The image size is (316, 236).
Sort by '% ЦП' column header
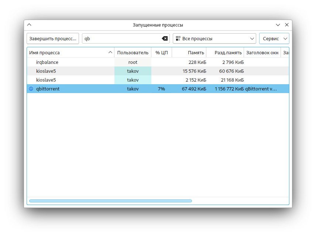pos(161,52)
